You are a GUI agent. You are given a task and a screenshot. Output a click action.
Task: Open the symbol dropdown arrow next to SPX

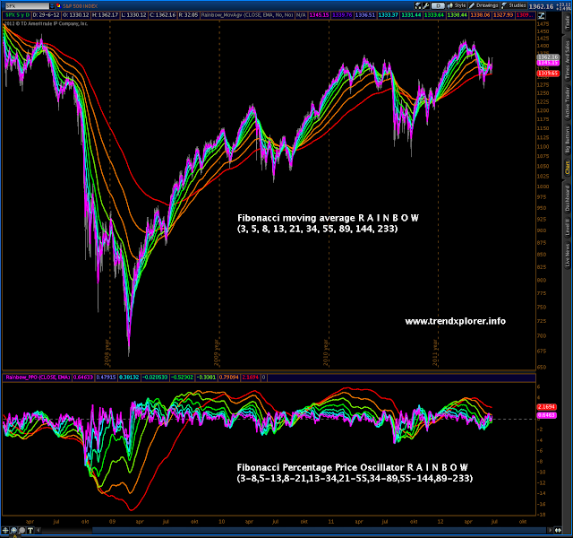52,6
